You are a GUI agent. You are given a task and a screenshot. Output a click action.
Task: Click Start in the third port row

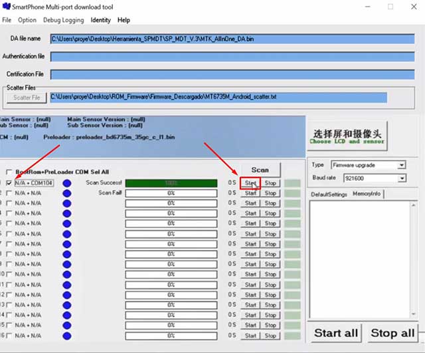click(x=250, y=203)
